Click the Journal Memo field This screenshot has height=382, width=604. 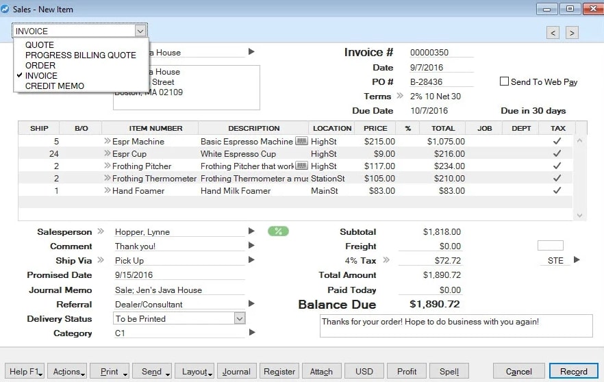[x=179, y=290]
